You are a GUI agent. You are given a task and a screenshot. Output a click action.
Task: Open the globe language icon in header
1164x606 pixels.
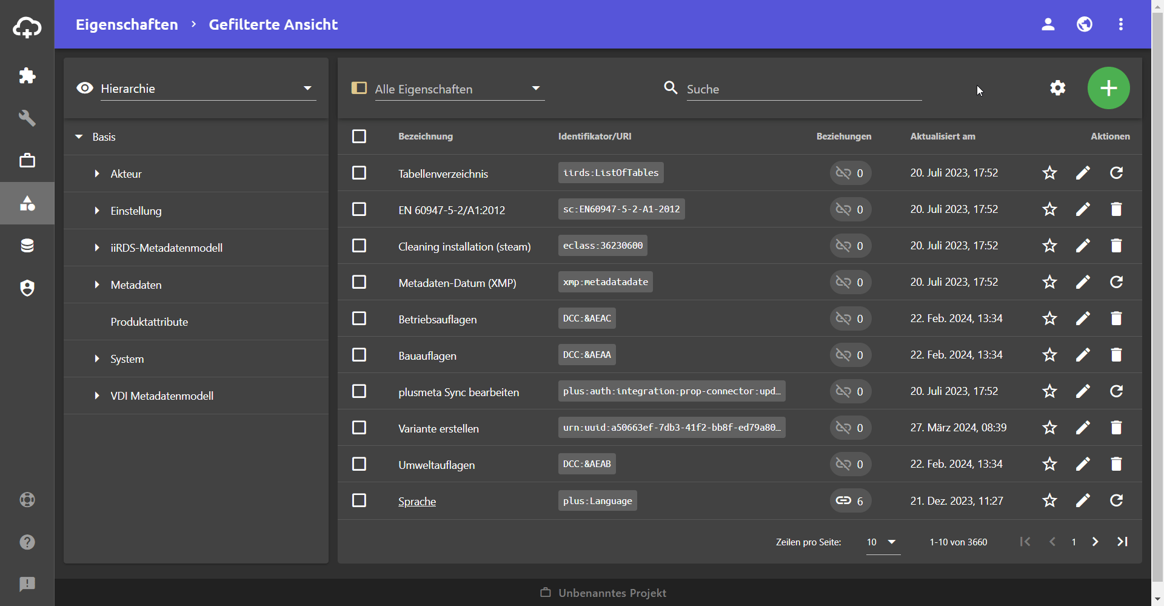coord(1085,24)
